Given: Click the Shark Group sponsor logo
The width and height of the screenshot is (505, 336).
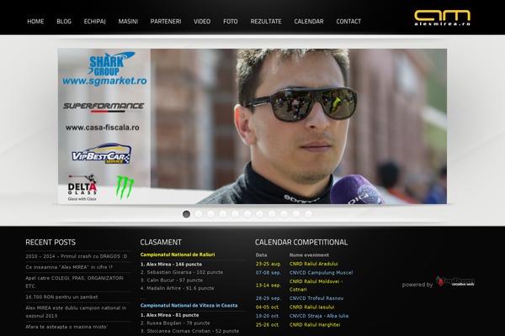Looking at the screenshot, I should click(x=111, y=63).
